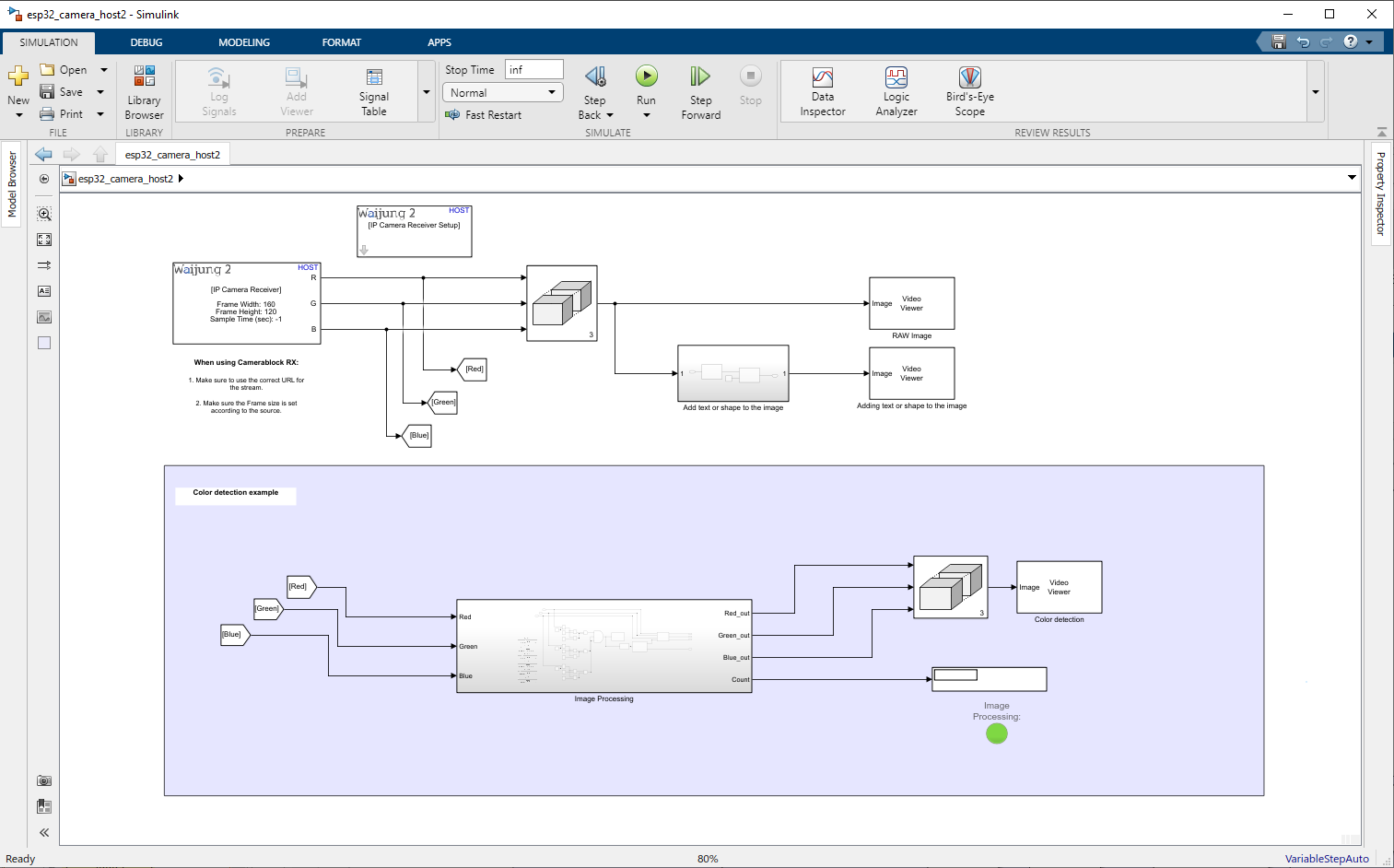
Task: Click esp32_camera_host2 in the breadcrumb
Action: click(125, 179)
